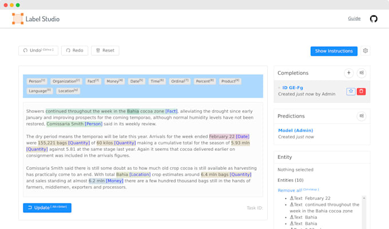Select the Organization label tag
The image size is (389, 229).
pos(66,82)
